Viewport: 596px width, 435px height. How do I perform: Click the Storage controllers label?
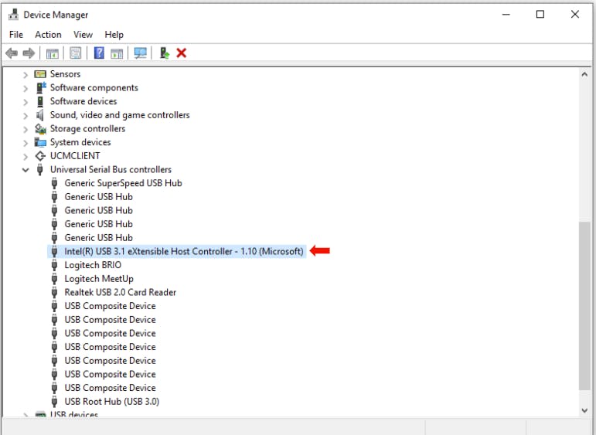87,129
